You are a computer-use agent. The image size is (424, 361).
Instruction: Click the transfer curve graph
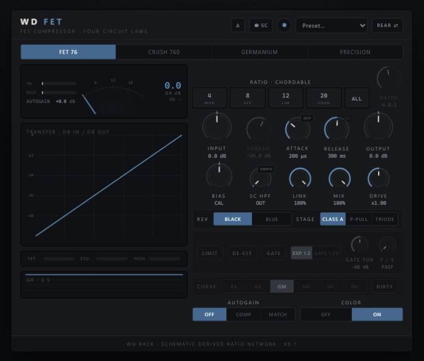104,185
